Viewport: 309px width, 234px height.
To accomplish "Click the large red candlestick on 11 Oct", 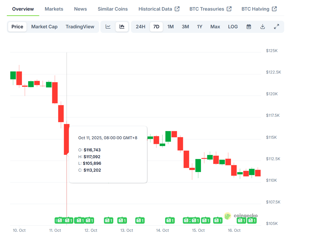I will (x=67, y=139).
